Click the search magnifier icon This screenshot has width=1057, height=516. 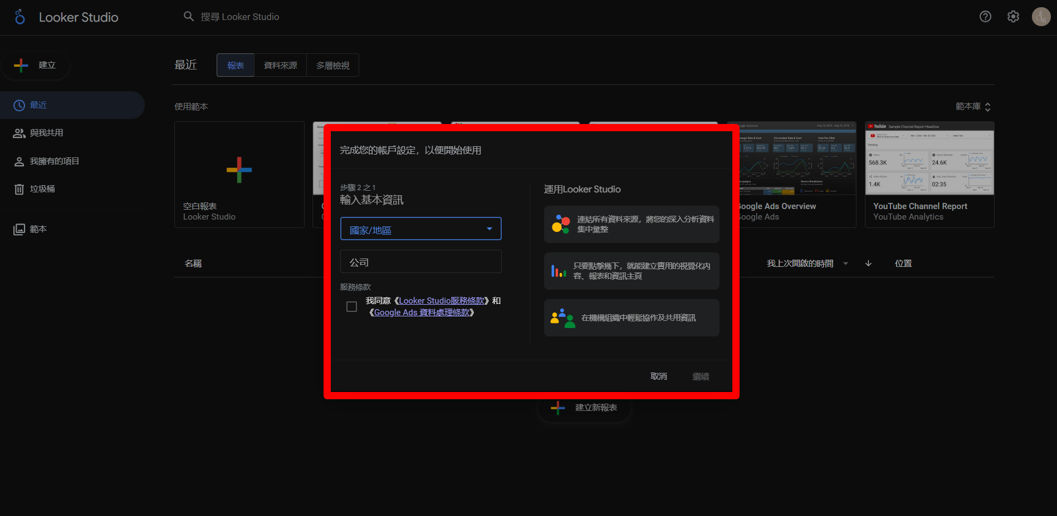click(189, 17)
